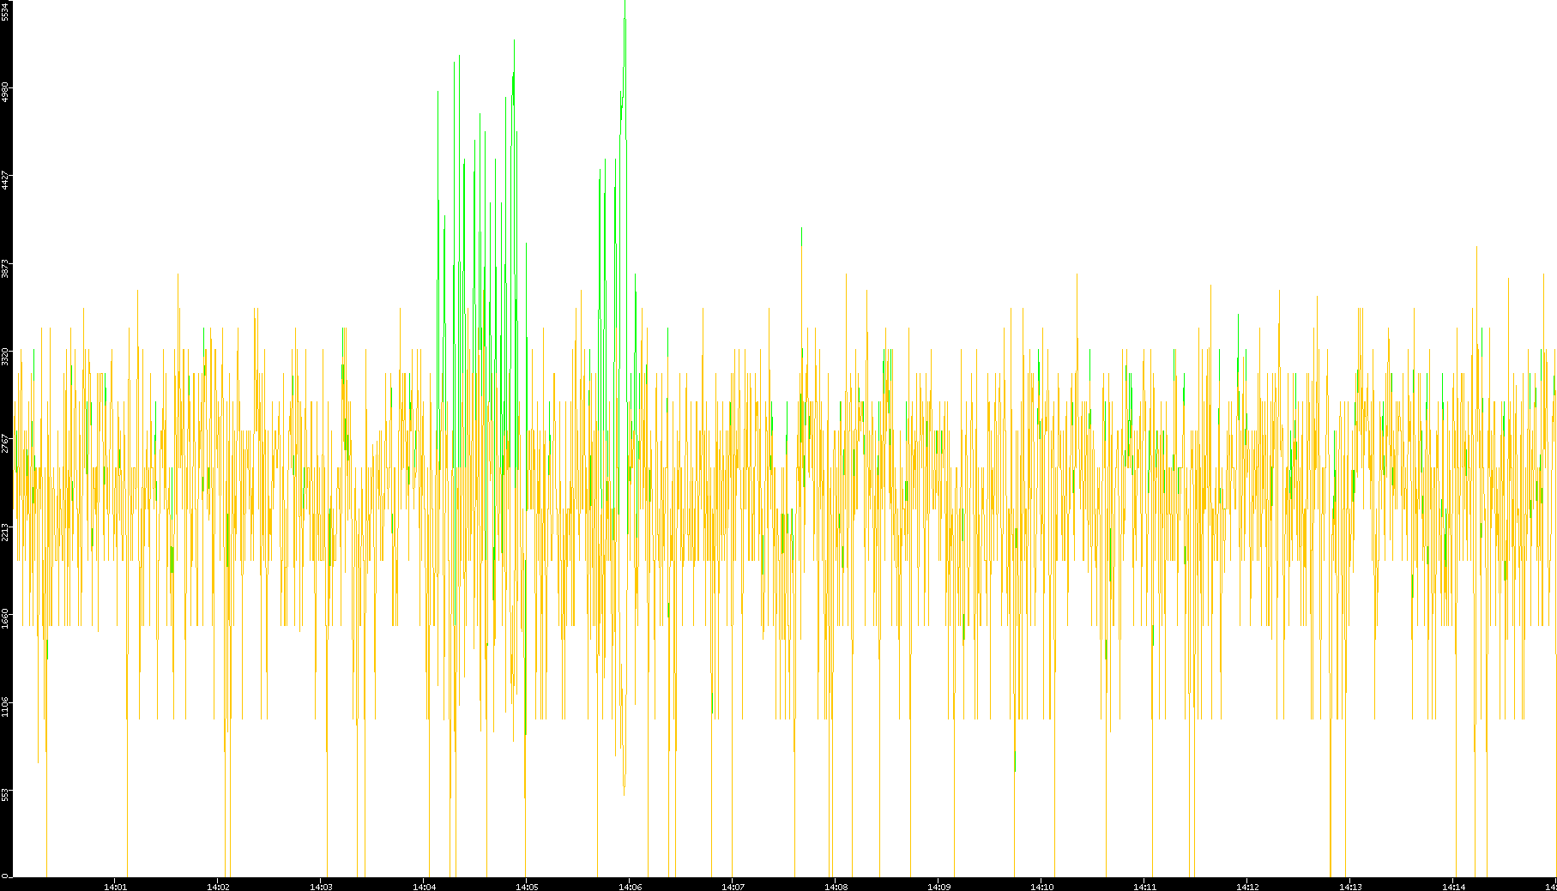
Task: Pick the 14:12 time axis label
Action: (x=1247, y=887)
